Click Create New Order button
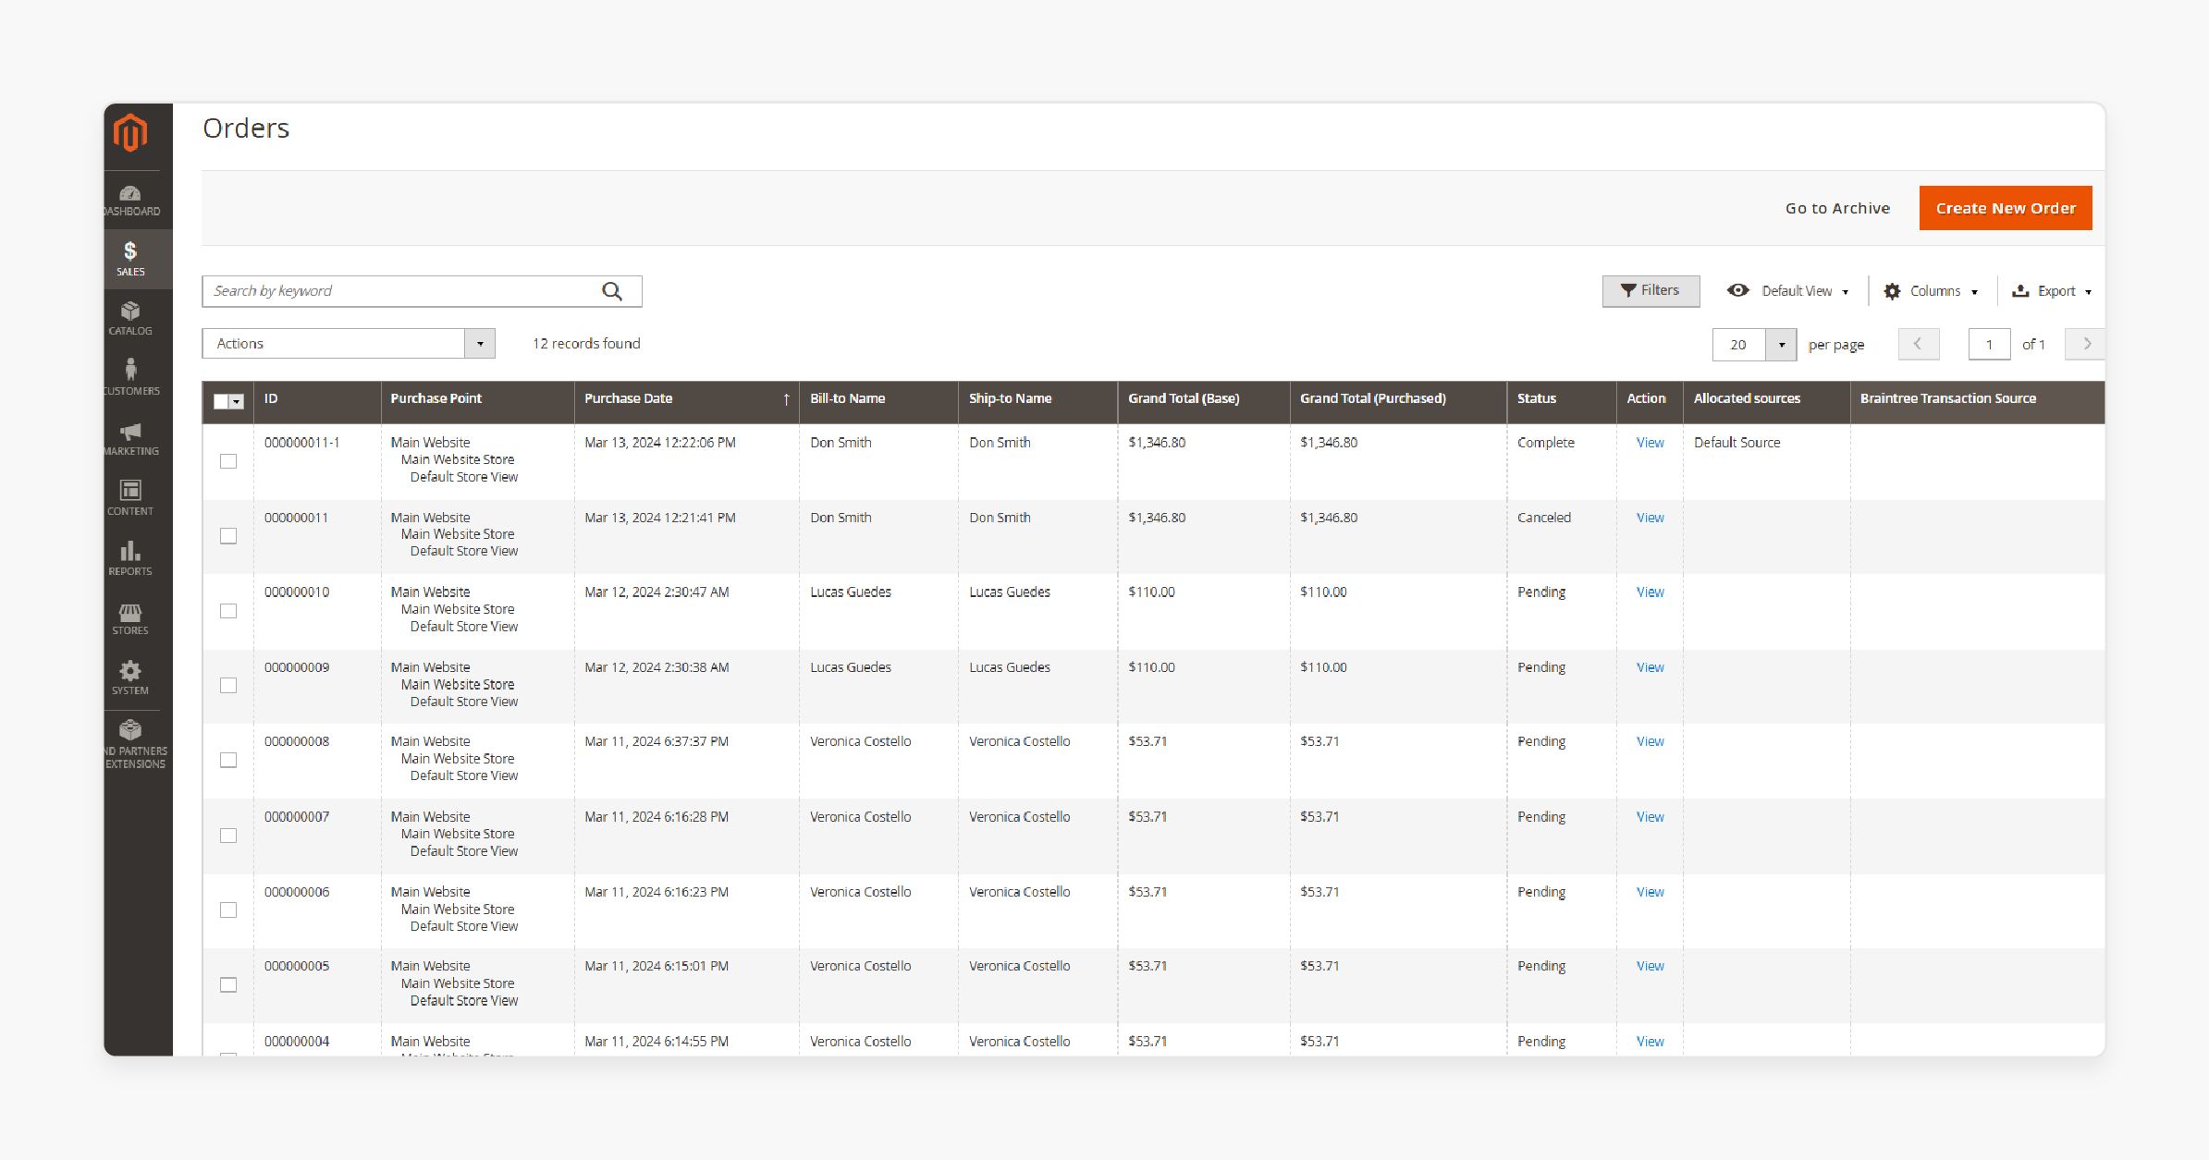The image size is (2209, 1160). (2006, 208)
